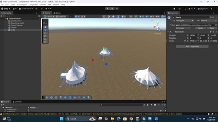Lock the Inspector panel
Screen dimensions: 218x122
click(x=214, y=13)
